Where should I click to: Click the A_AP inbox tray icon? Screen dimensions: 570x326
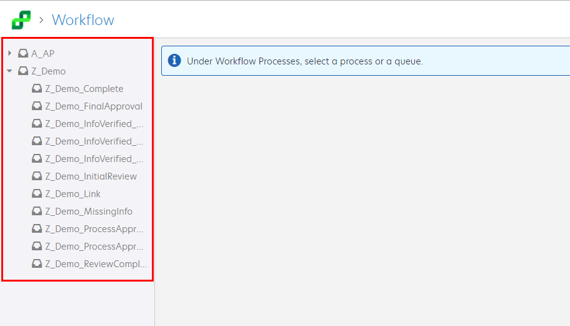click(x=23, y=53)
